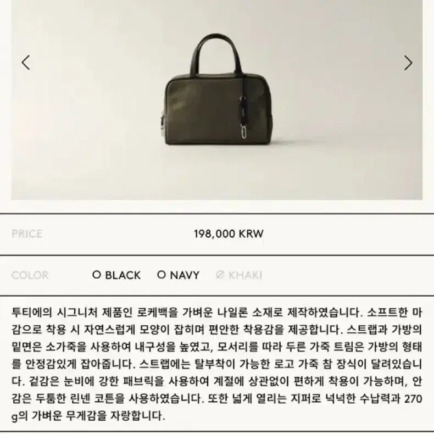The image size is (434, 434).
Task: Click the PRICE row label
Action: click(27, 234)
